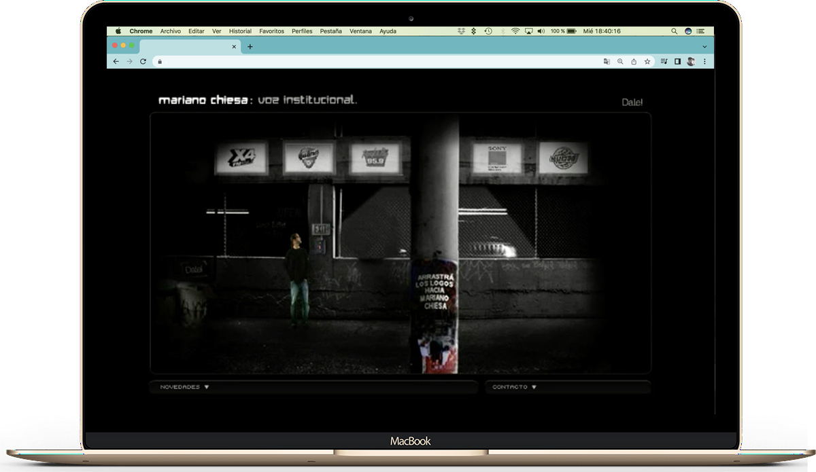The height and width of the screenshot is (472, 816).
Task: Expand the Contacto dropdown
Action: (x=514, y=387)
